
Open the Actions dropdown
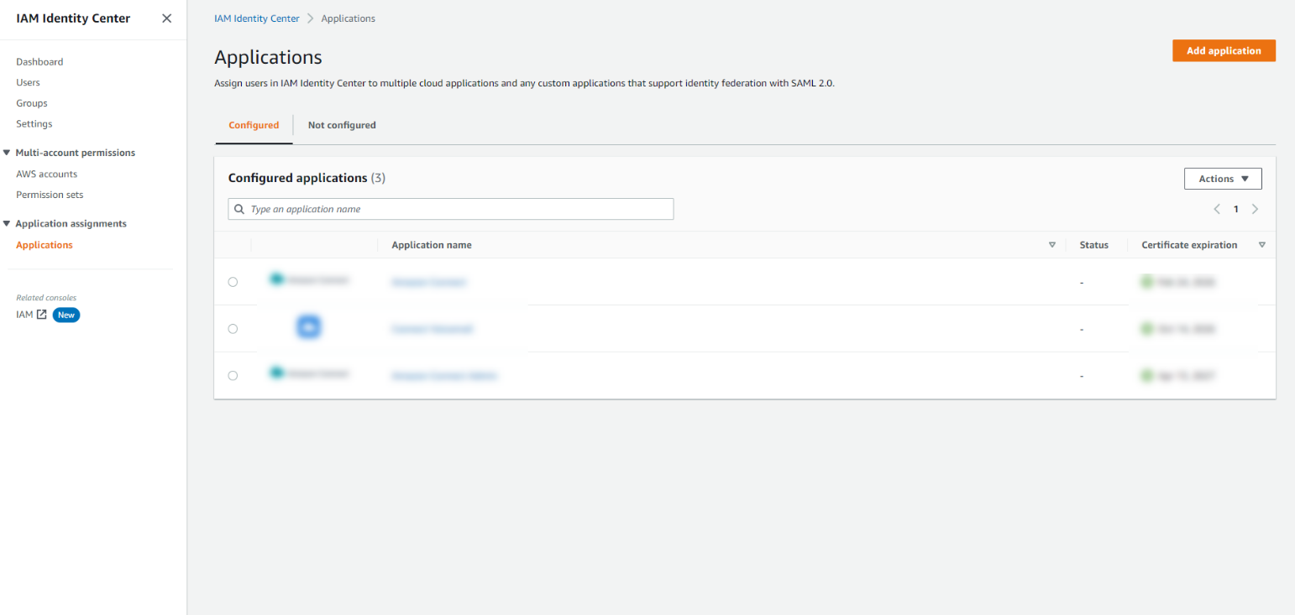[x=1223, y=178]
